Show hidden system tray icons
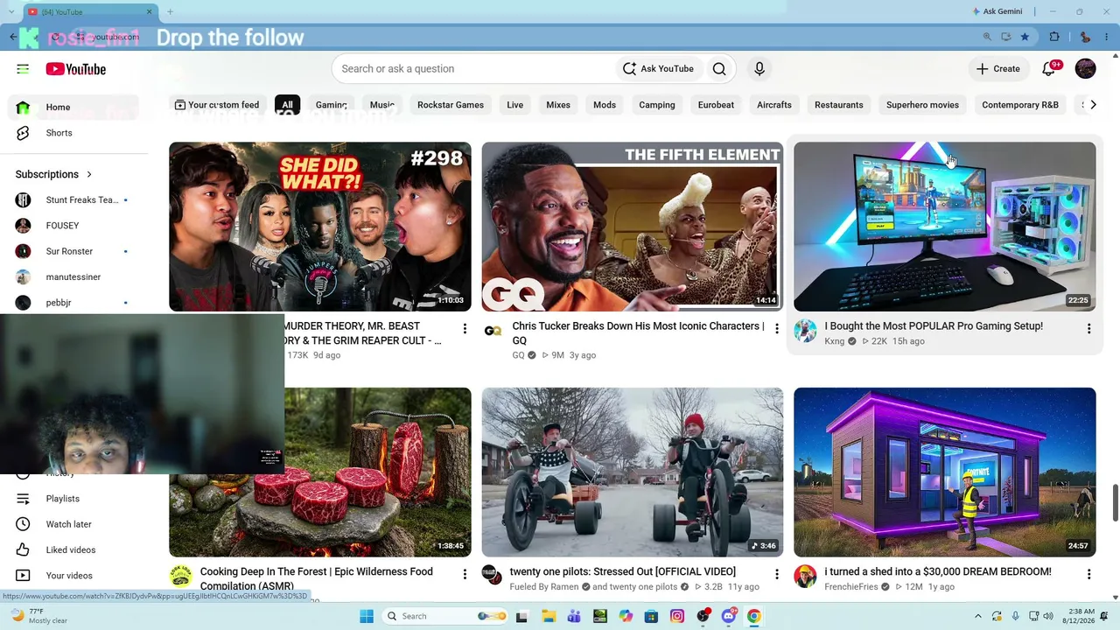The image size is (1120, 630). point(977,616)
